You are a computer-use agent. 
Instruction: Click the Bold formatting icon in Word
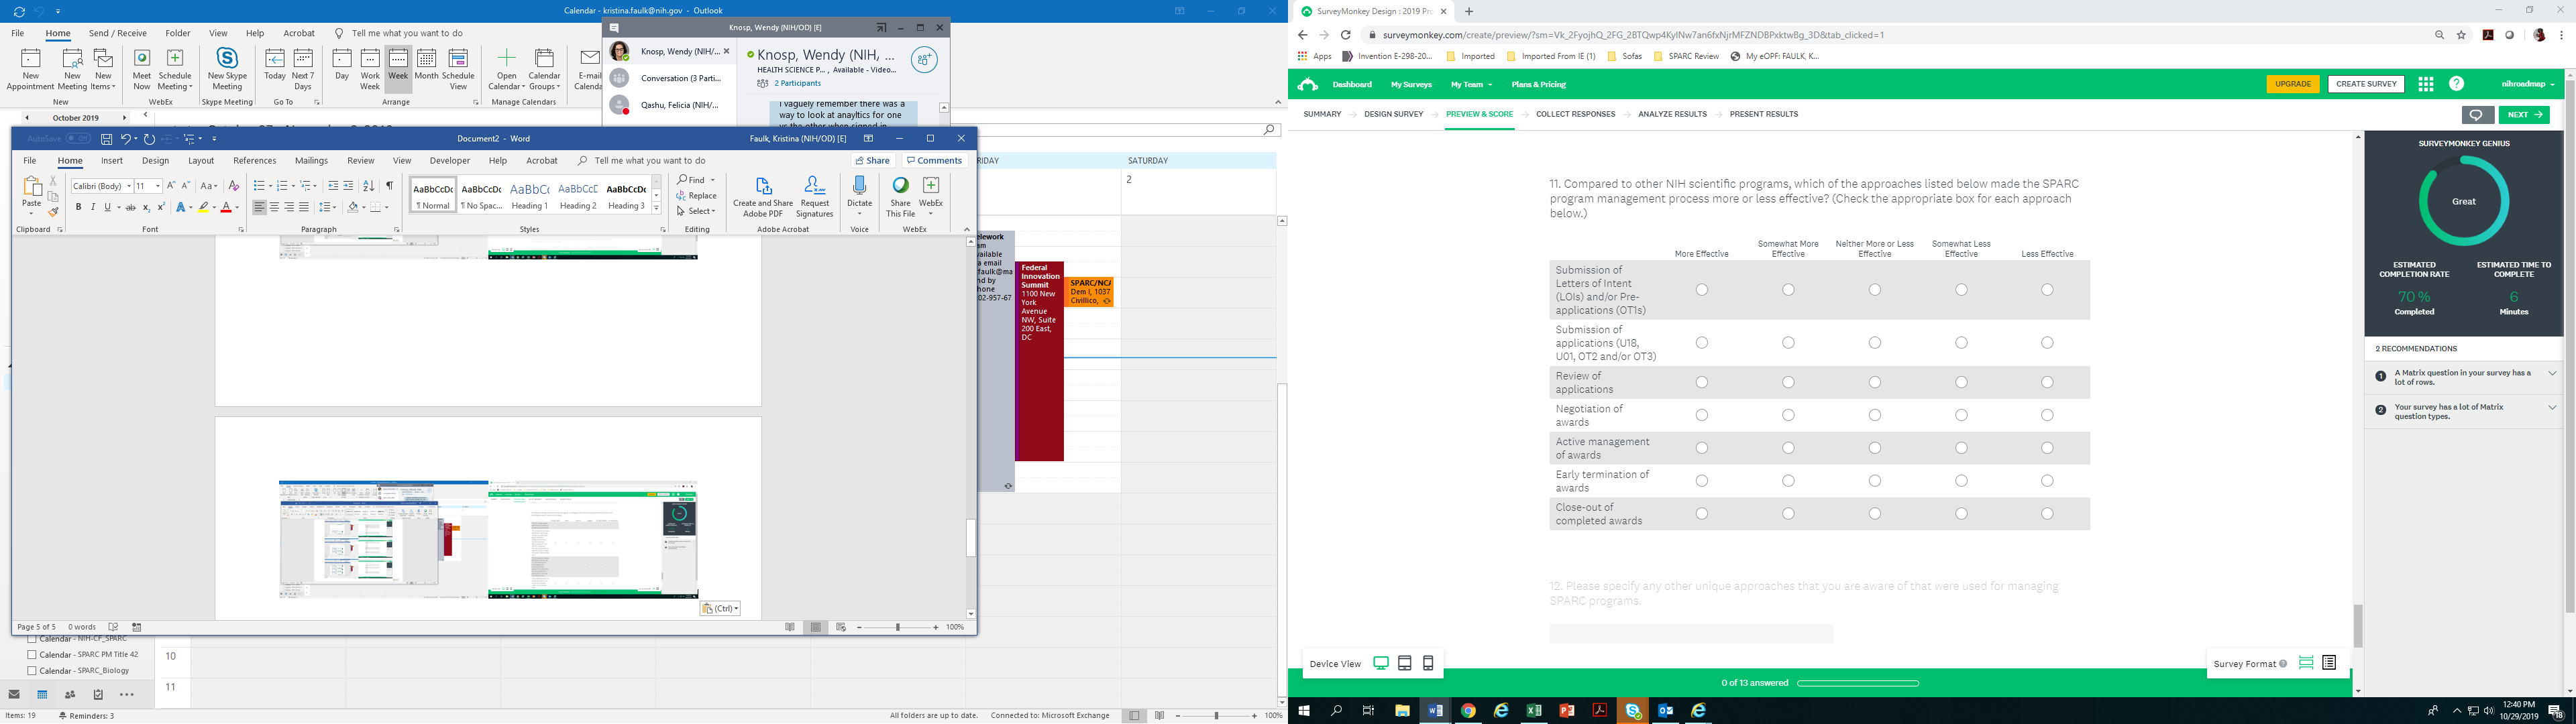click(78, 207)
